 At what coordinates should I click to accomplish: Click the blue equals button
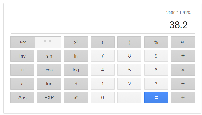click(x=156, y=97)
